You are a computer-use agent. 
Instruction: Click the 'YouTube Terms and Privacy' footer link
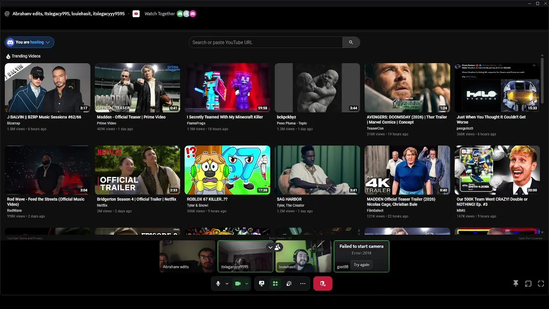(x=24, y=238)
